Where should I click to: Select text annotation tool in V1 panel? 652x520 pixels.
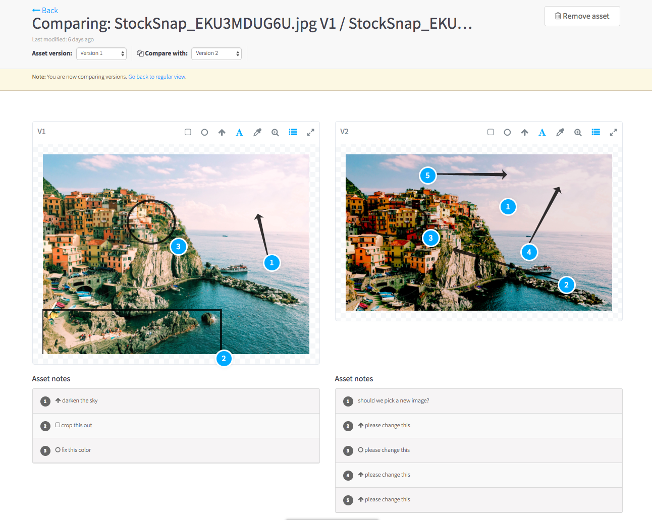pyautogui.click(x=239, y=132)
